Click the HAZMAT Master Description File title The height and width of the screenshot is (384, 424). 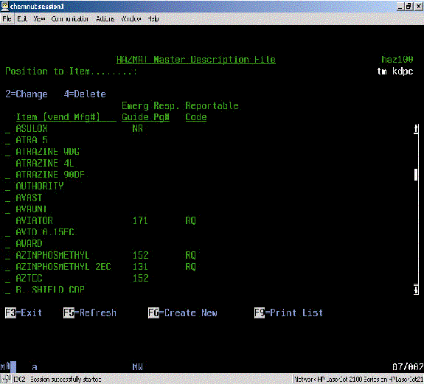(x=196, y=60)
